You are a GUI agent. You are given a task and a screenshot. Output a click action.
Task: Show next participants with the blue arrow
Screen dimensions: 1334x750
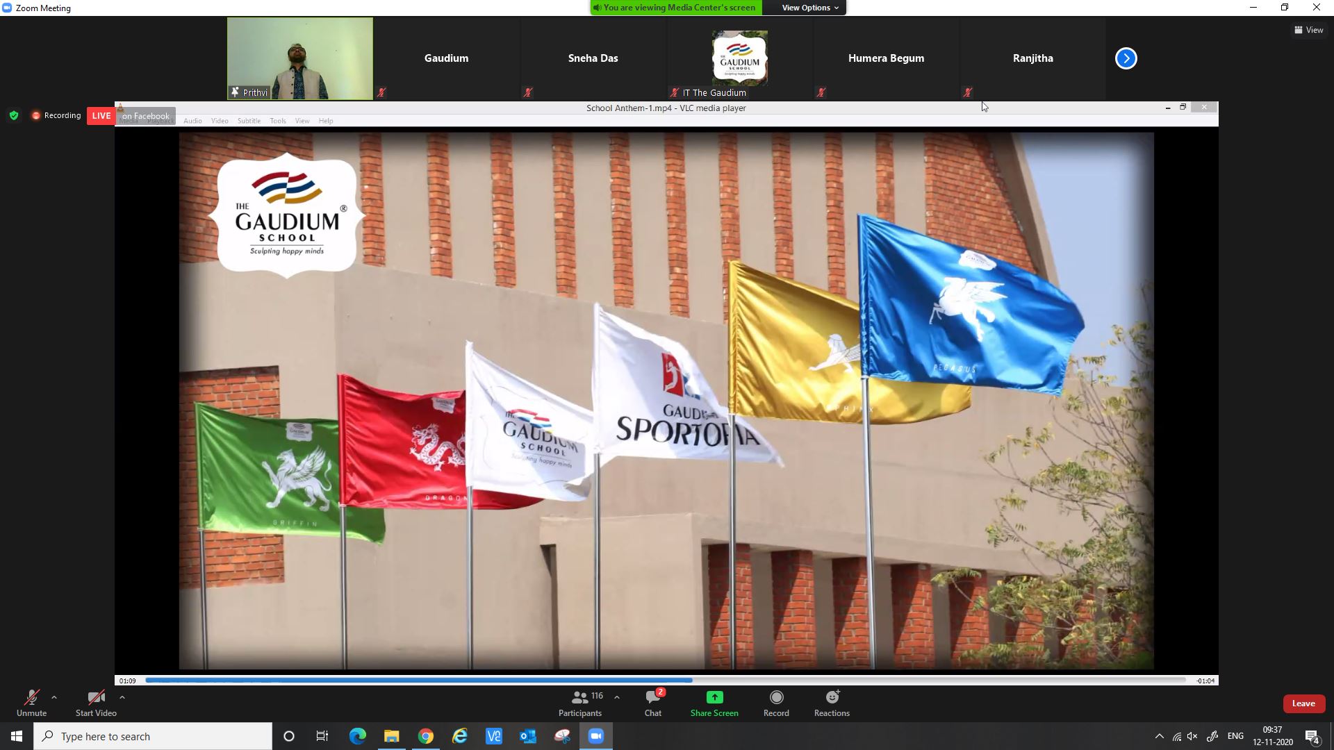[x=1126, y=58]
